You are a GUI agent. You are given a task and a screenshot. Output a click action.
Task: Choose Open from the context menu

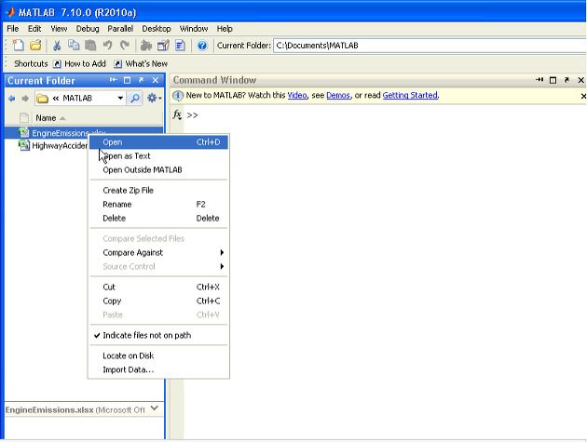point(158,142)
